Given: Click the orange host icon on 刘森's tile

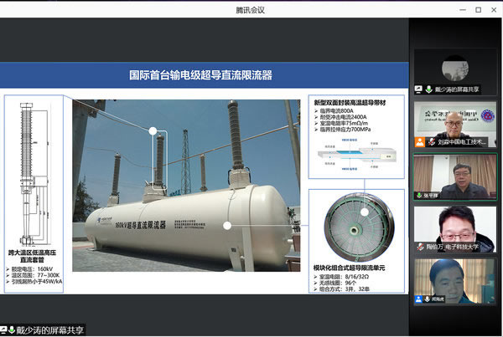Looking at the screenshot, I should (420, 142).
